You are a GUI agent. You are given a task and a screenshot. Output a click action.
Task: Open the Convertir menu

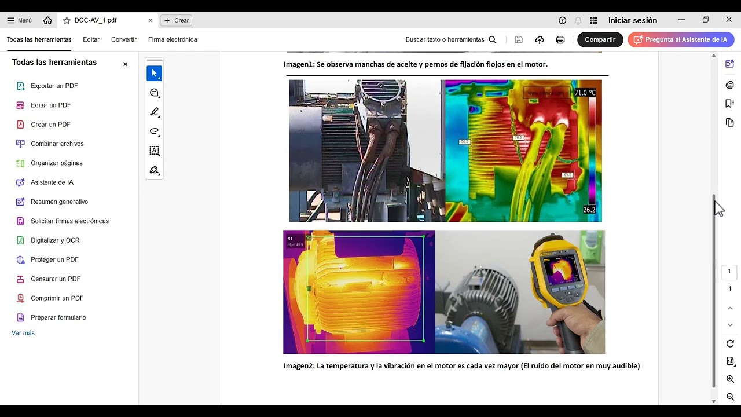pyautogui.click(x=124, y=39)
